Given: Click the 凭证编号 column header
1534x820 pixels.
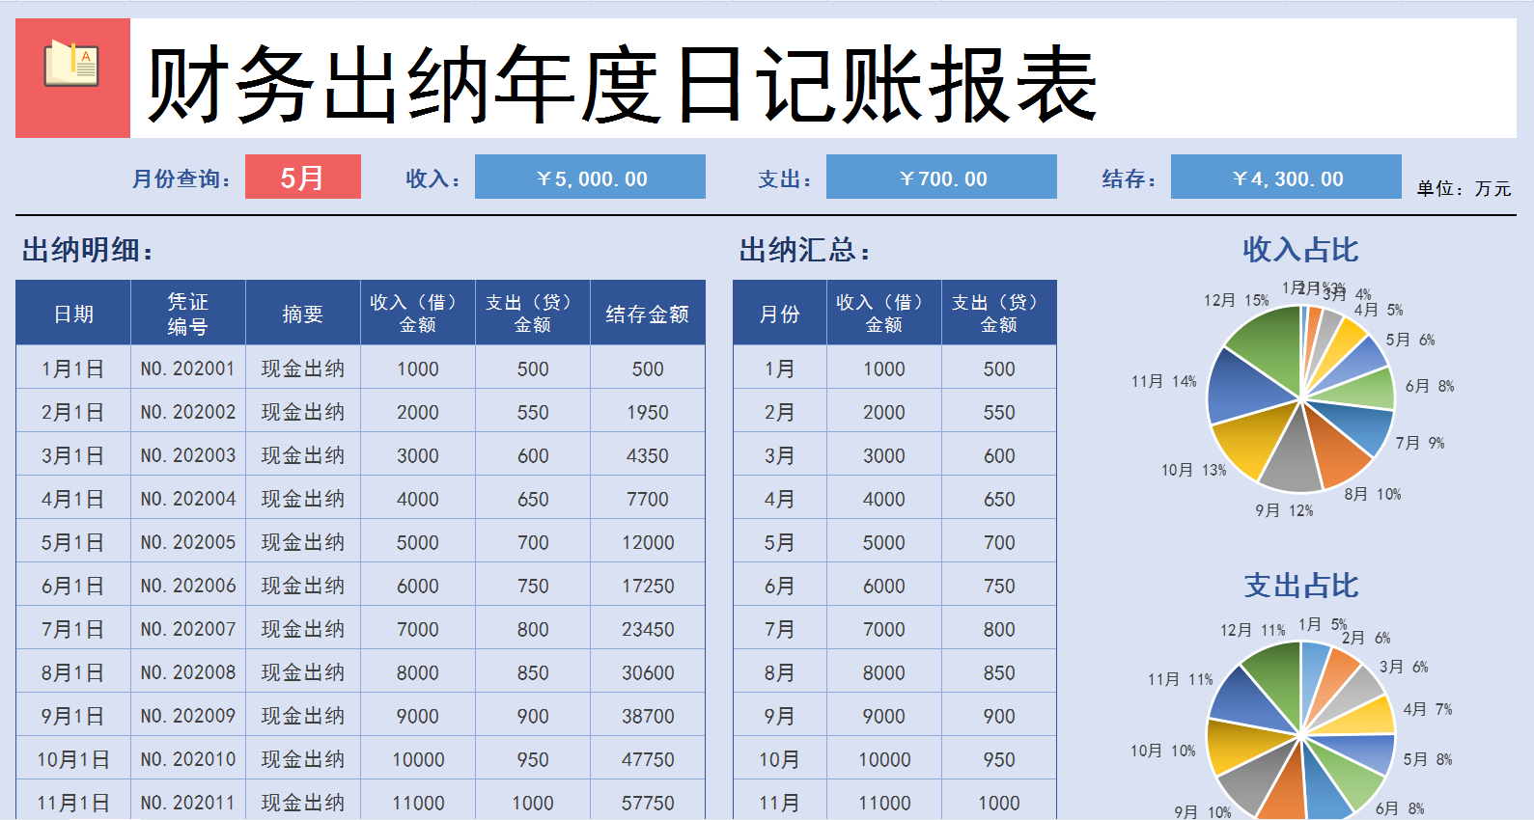Looking at the screenshot, I should (188, 314).
